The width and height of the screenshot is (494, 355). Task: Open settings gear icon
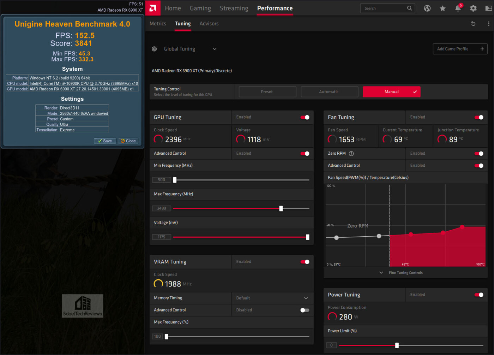pyautogui.click(x=473, y=8)
